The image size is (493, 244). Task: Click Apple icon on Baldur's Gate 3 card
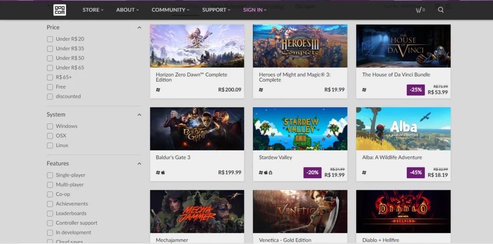tap(163, 172)
